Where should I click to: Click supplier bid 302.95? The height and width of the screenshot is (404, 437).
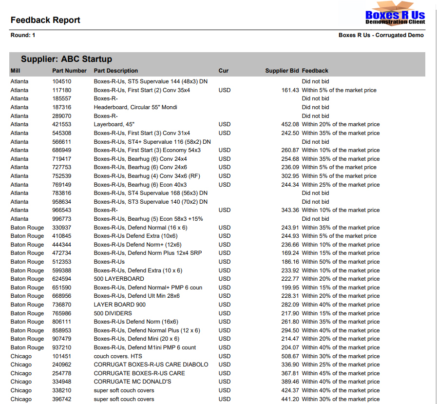click(290, 176)
